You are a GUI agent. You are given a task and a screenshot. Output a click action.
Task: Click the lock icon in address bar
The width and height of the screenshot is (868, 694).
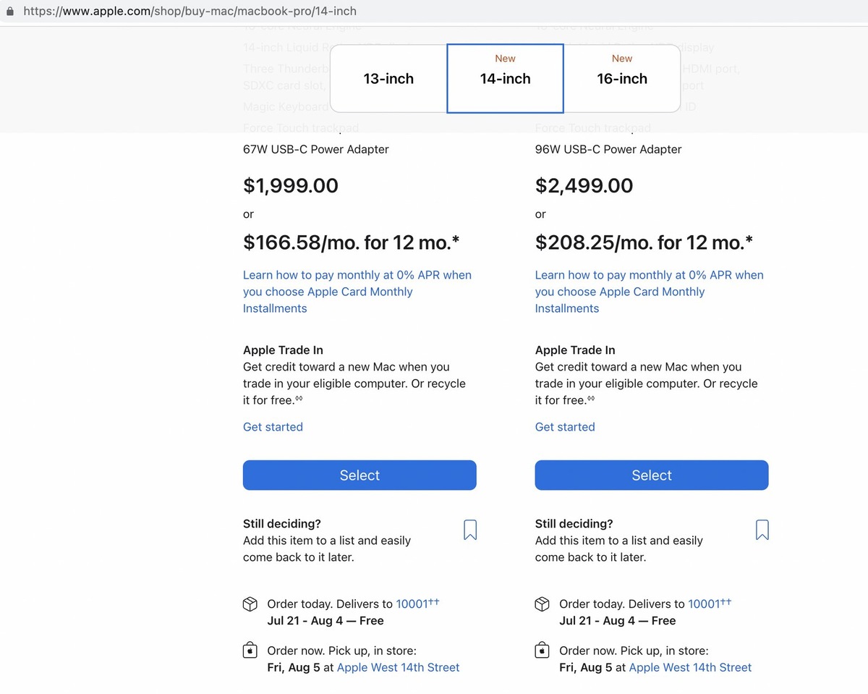tap(9, 12)
